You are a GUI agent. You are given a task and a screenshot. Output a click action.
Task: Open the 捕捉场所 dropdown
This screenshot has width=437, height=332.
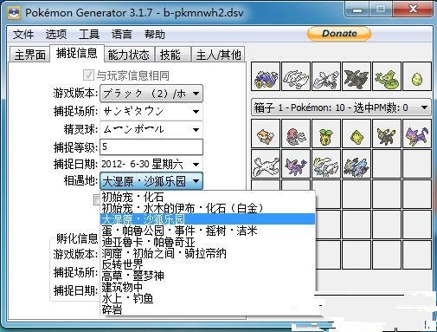pos(151,111)
